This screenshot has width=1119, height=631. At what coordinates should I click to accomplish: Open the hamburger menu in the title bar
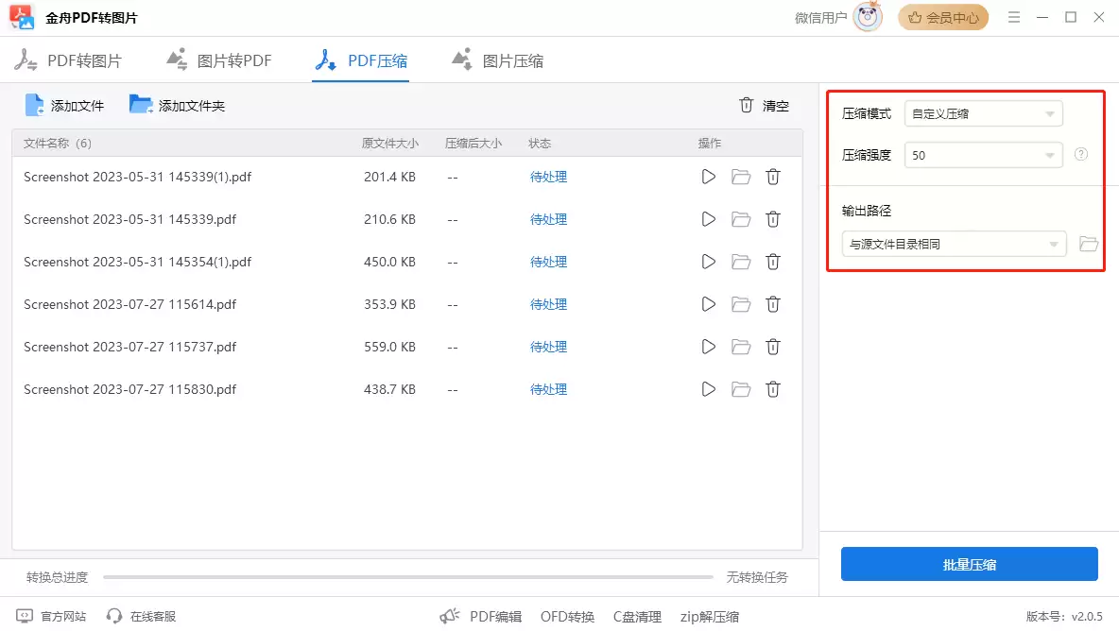pos(1013,17)
